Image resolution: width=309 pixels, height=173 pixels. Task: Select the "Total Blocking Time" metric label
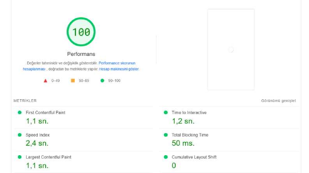pyautogui.click(x=190, y=135)
